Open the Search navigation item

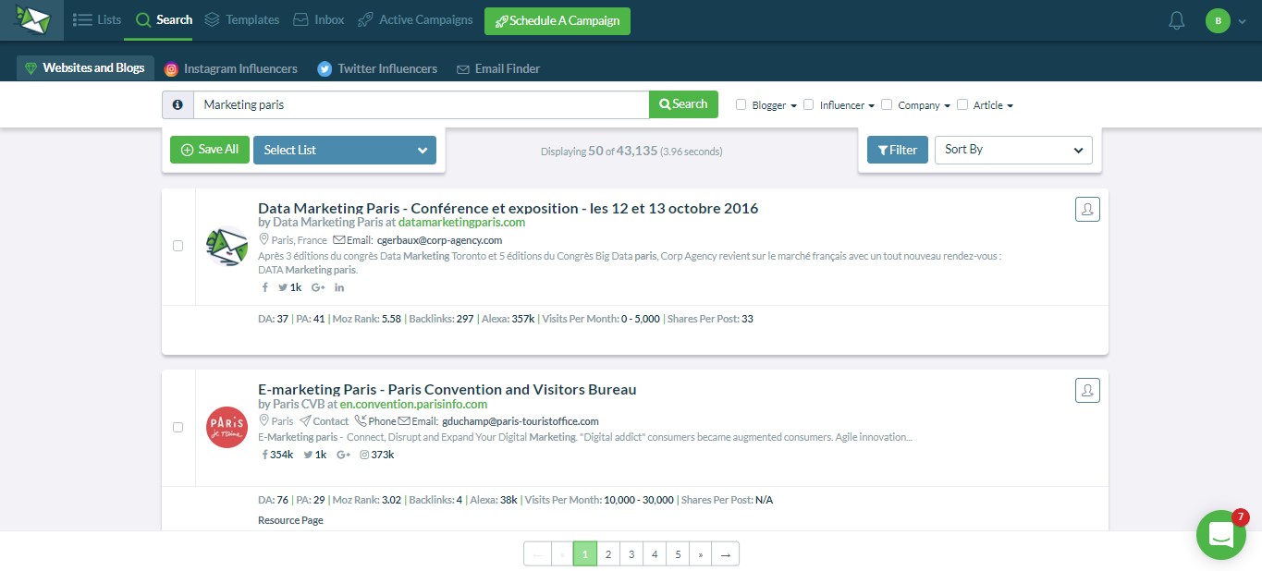tap(164, 19)
